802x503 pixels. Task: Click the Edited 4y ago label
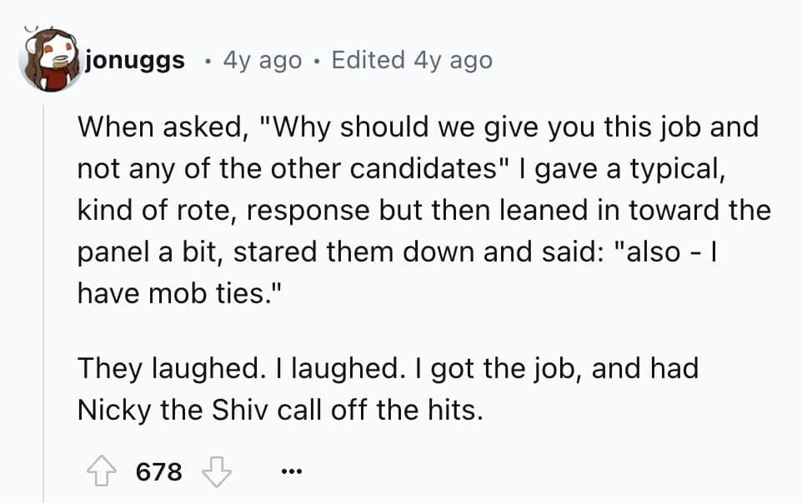click(411, 59)
